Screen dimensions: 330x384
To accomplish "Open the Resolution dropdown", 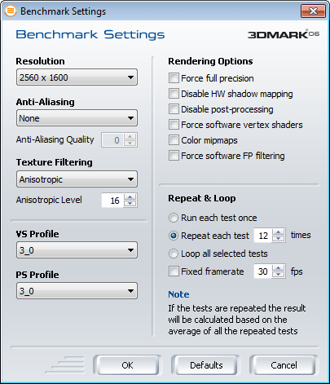I will click(77, 77).
